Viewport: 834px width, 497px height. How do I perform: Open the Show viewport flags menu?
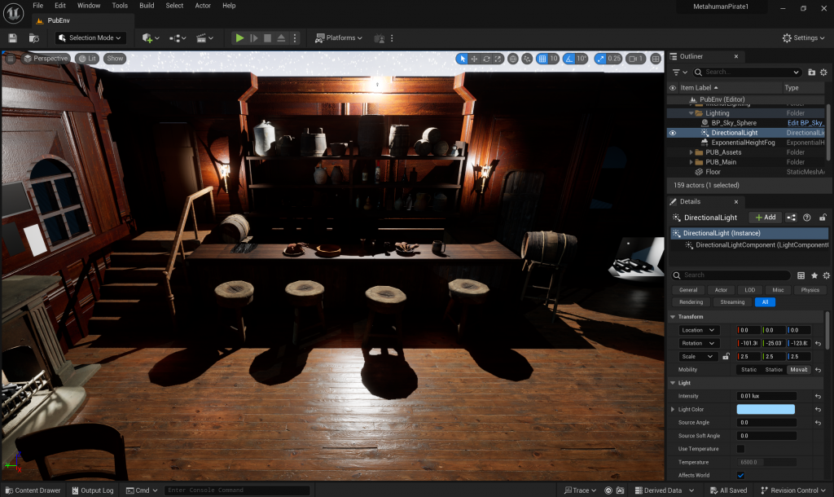115,59
